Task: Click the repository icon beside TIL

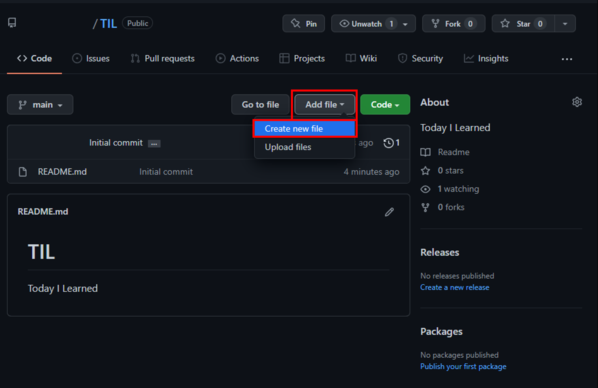Action: [12, 23]
